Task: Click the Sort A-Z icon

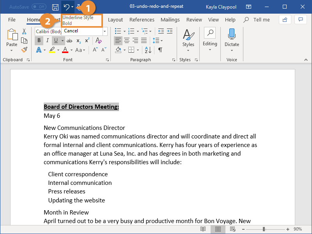Action: coord(148,50)
